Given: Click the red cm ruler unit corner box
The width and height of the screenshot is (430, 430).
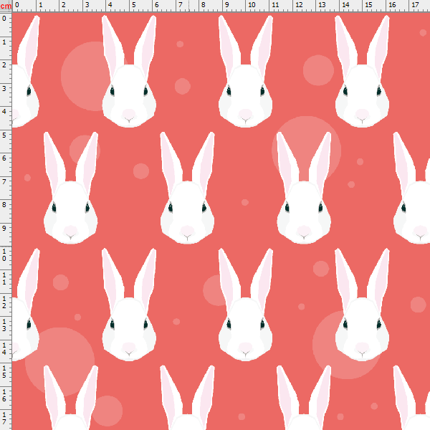Looking at the screenshot, I should tap(6, 6).
